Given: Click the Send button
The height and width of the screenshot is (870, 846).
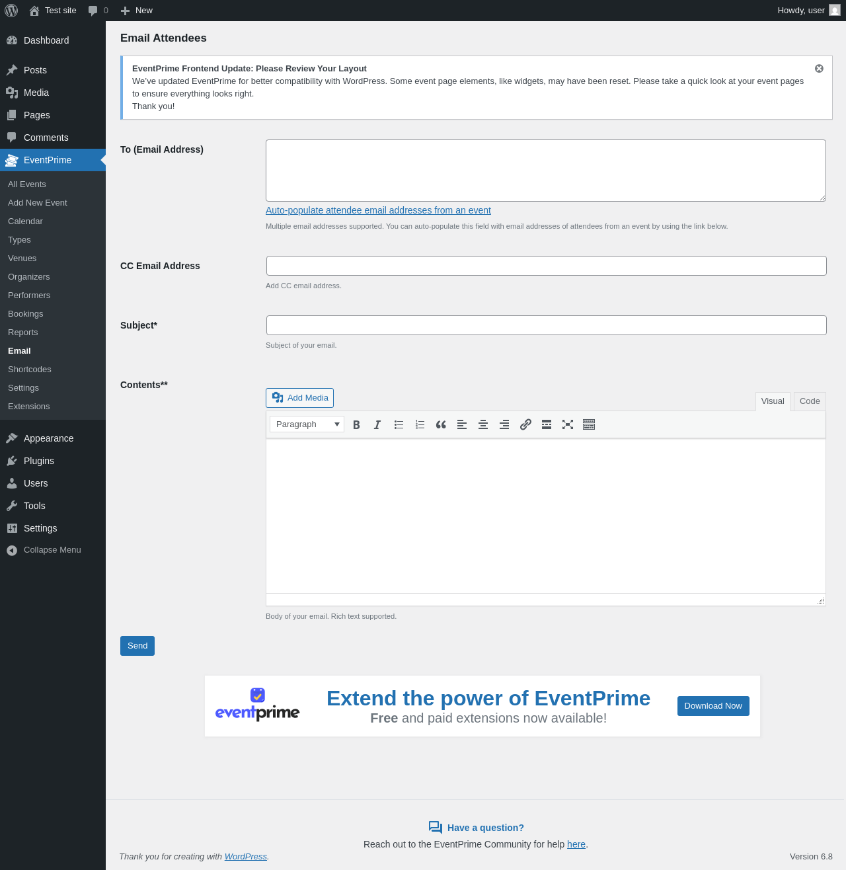Looking at the screenshot, I should tap(137, 646).
